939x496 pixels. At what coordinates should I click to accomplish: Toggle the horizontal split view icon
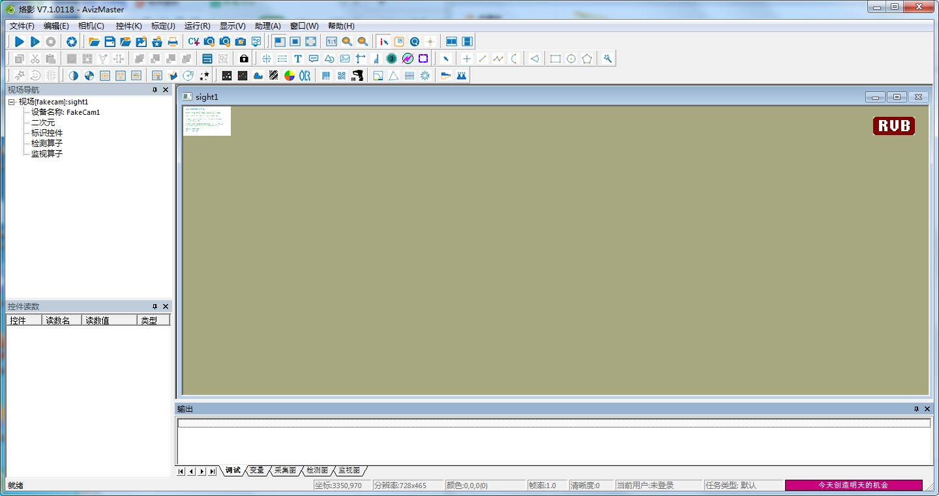tap(452, 42)
